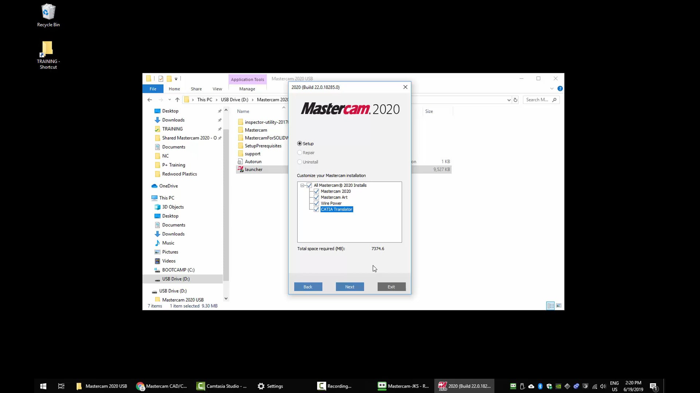
Task: Sort files by the Name column header
Action: coord(243,111)
